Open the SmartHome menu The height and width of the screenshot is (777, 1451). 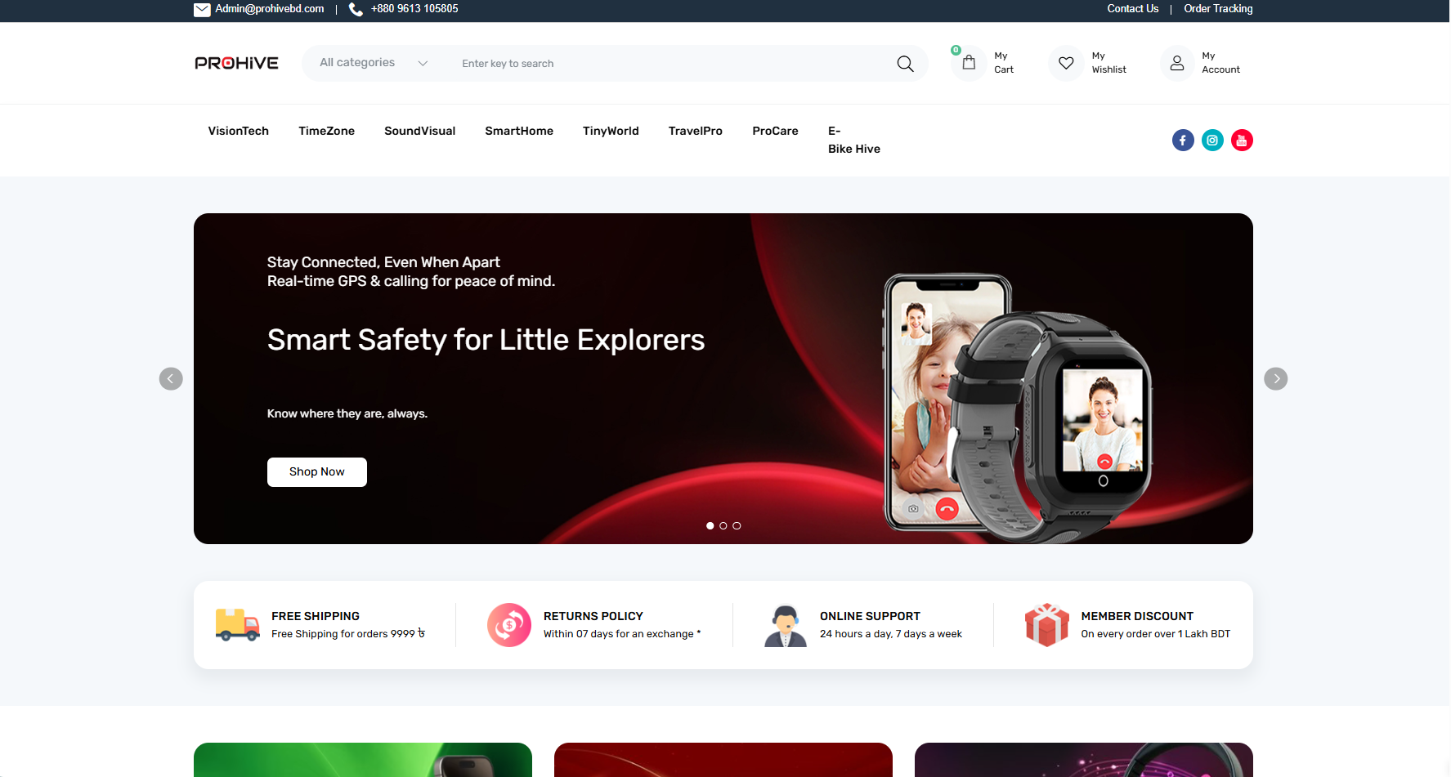(x=519, y=131)
